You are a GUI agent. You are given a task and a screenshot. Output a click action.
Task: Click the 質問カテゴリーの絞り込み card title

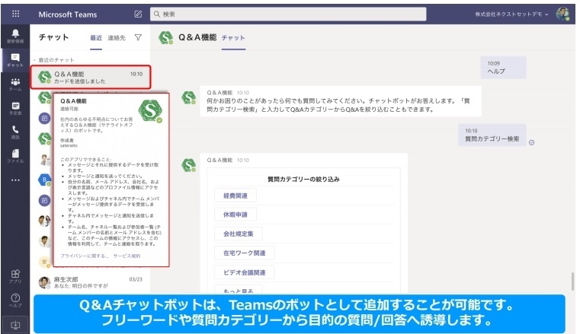click(x=303, y=179)
